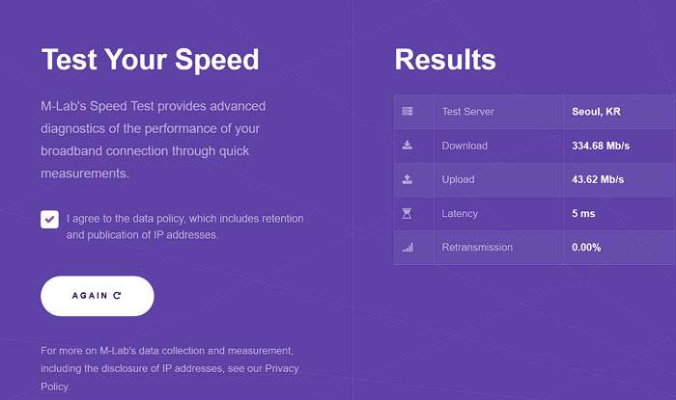Click the Test Server rack icon

tap(408, 112)
